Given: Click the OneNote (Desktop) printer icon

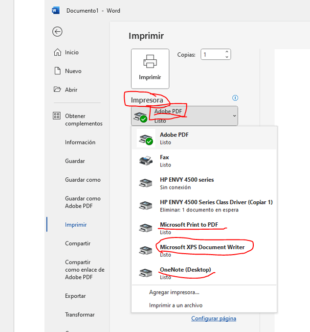Looking at the screenshot, I should tap(146, 273).
